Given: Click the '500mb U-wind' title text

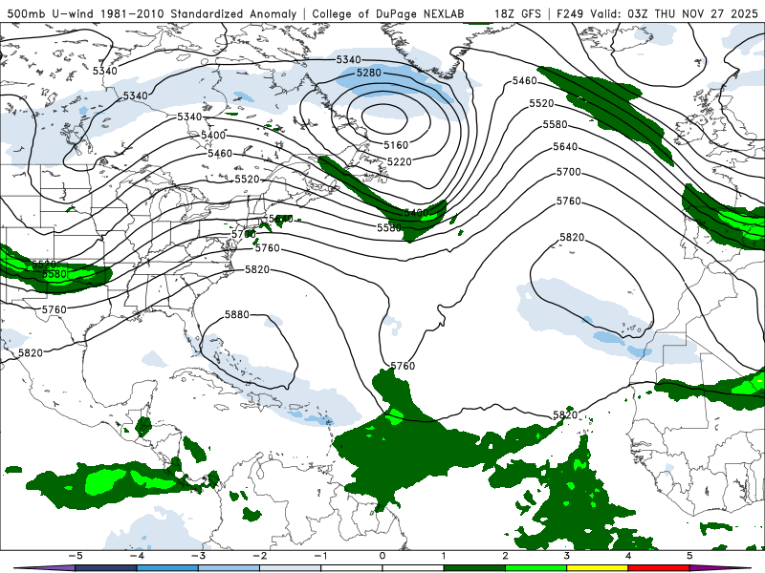Looking at the screenshot, I should tap(52, 13).
